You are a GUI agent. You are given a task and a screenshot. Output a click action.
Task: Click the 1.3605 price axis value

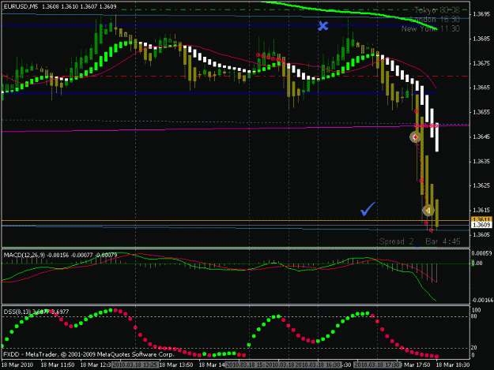coord(481,234)
